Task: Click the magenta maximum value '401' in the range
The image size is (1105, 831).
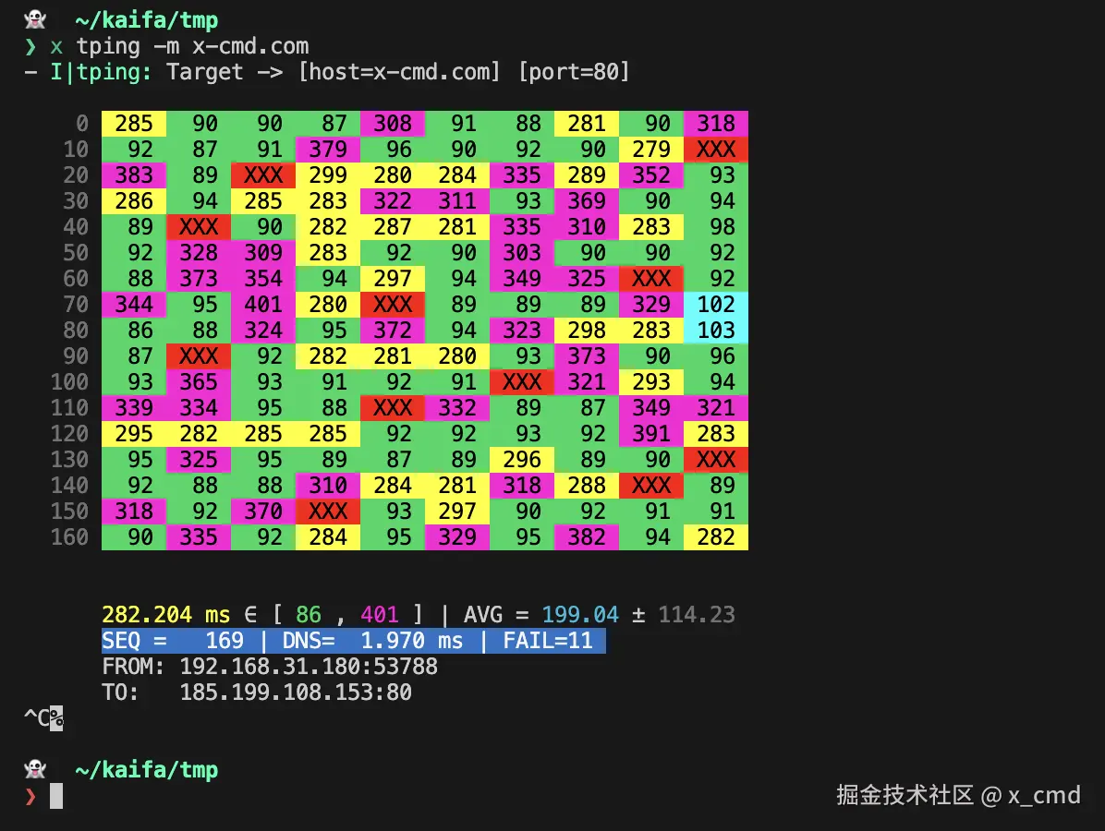Action: click(x=380, y=615)
